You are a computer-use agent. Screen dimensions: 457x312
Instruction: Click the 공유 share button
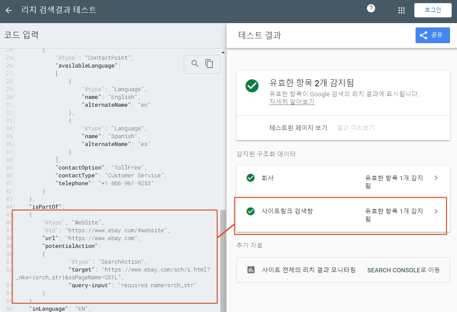pyautogui.click(x=433, y=35)
